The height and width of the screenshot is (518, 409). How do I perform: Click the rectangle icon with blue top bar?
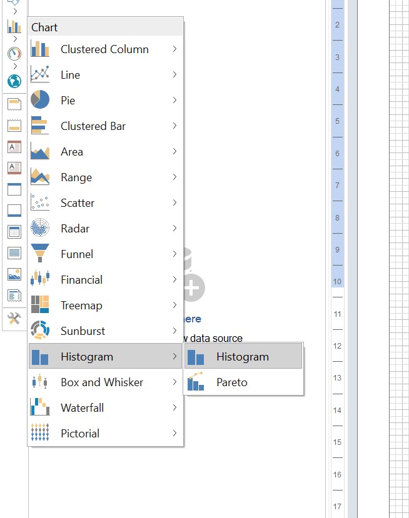point(14,189)
